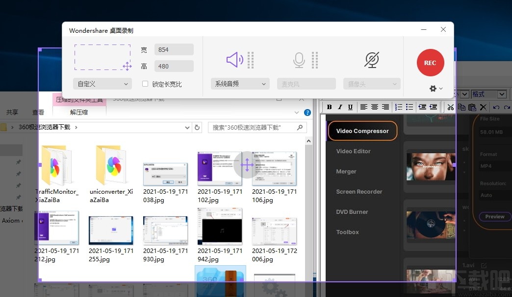The image size is (512, 297).
Task: Click the undo arrow icon
Action: click(x=495, y=107)
